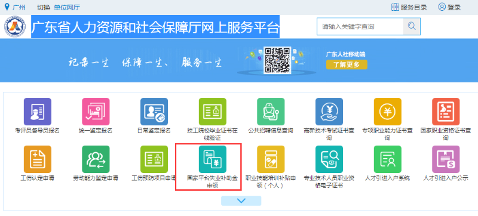Open the 公共招聘信息查询 icon
478x216 pixels.
[271, 112]
